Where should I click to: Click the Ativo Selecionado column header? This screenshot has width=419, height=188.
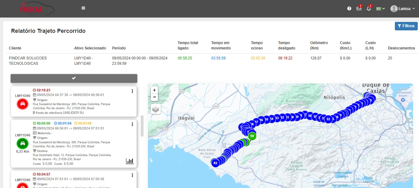(90, 48)
